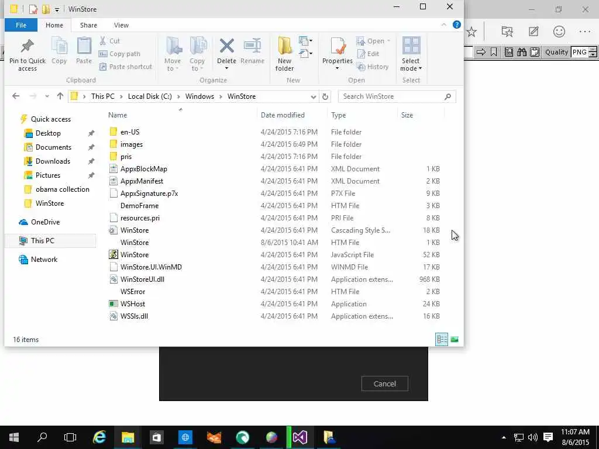Click the web note icon in Edge

[533, 32]
